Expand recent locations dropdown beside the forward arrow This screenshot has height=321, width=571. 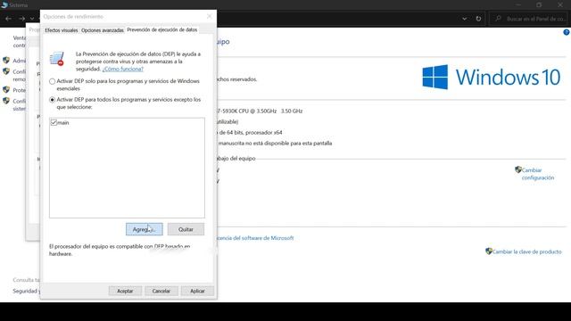(32, 19)
